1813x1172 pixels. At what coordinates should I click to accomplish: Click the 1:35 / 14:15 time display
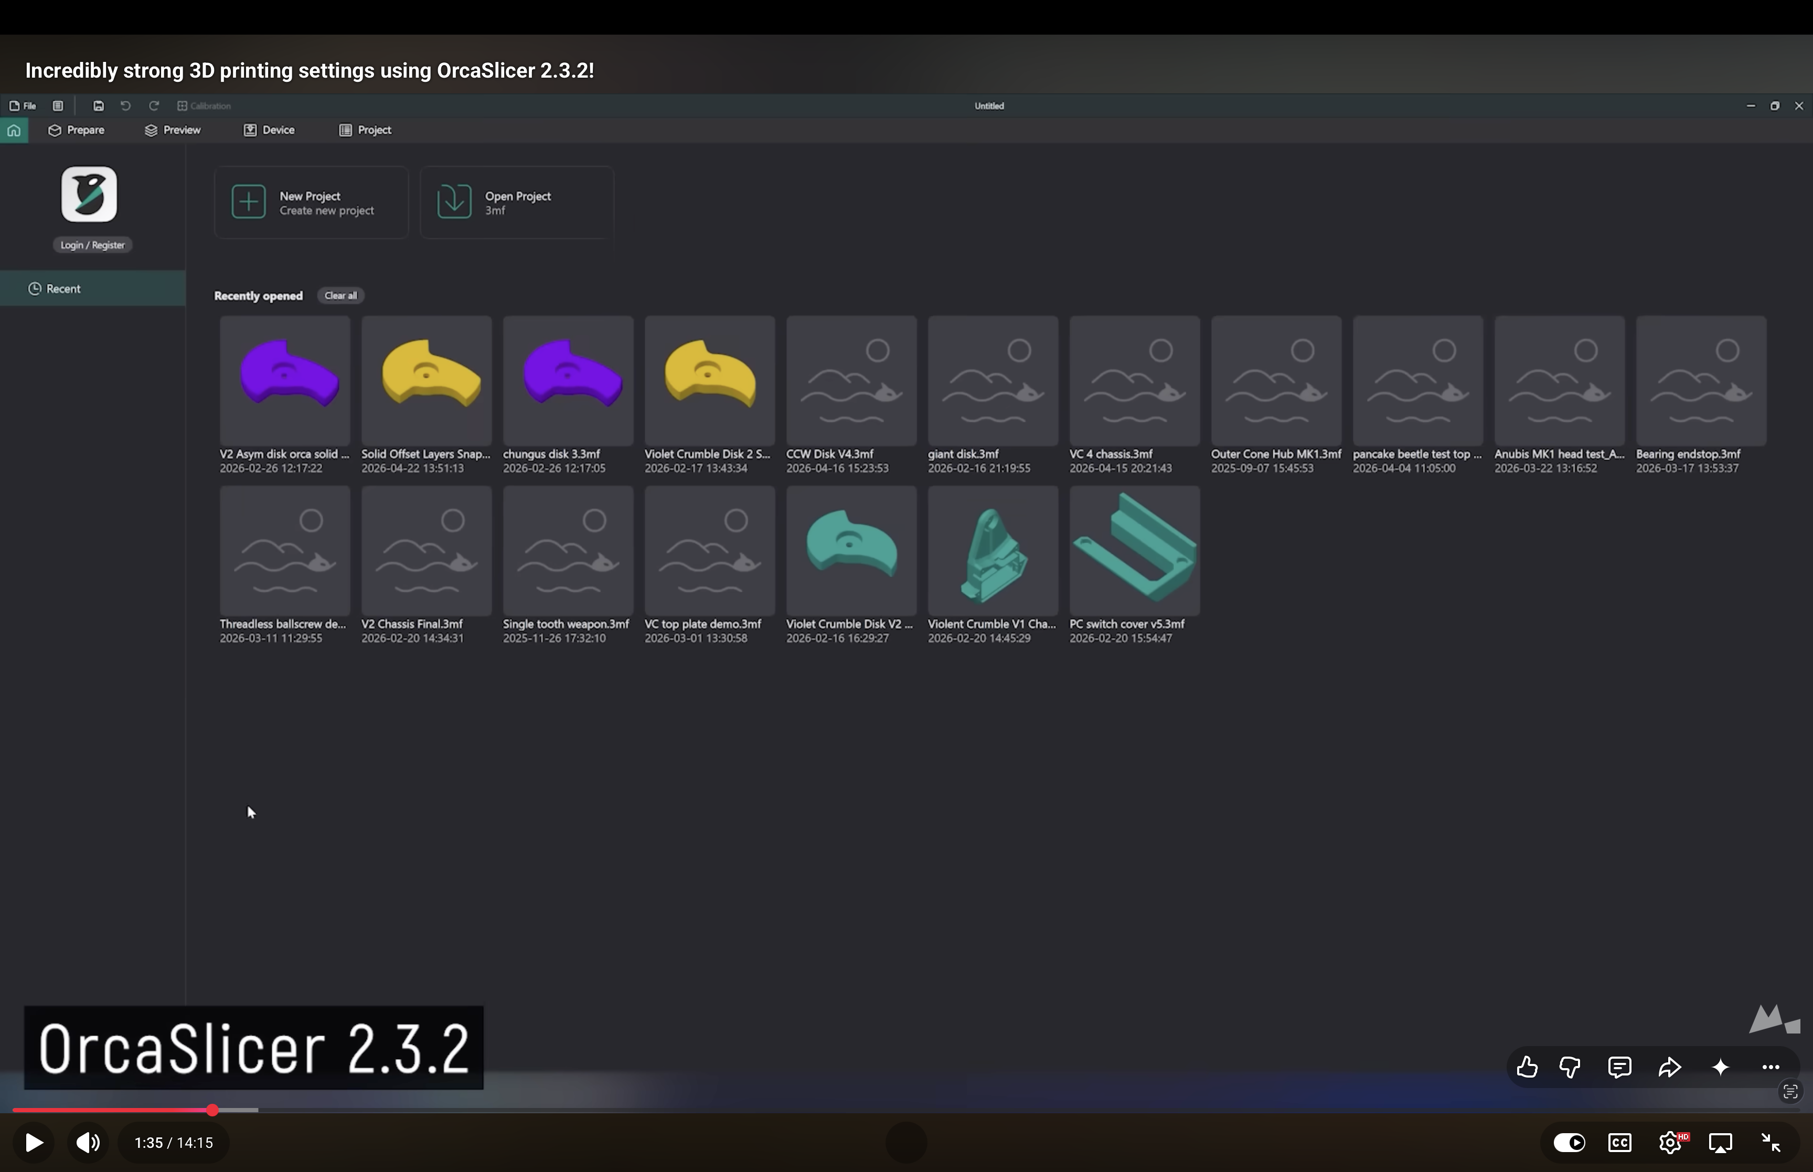tap(174, 1142)
